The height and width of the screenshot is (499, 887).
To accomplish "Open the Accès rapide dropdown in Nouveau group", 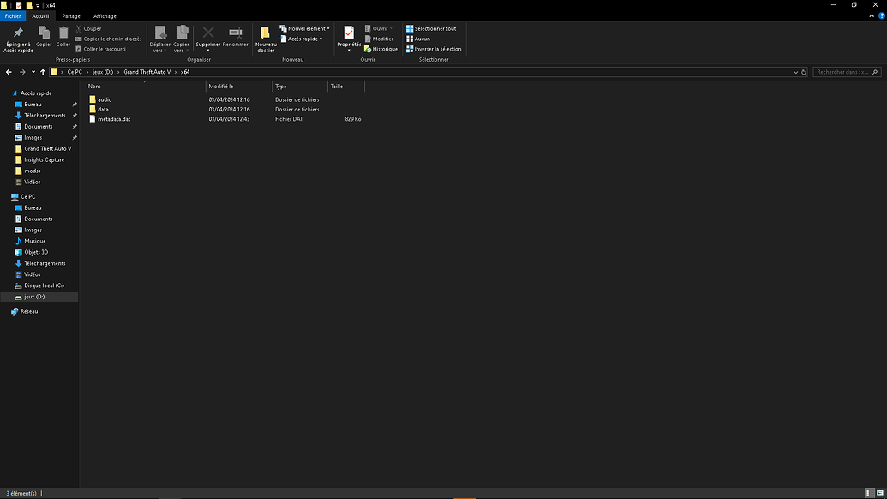I will pos(303,39).
